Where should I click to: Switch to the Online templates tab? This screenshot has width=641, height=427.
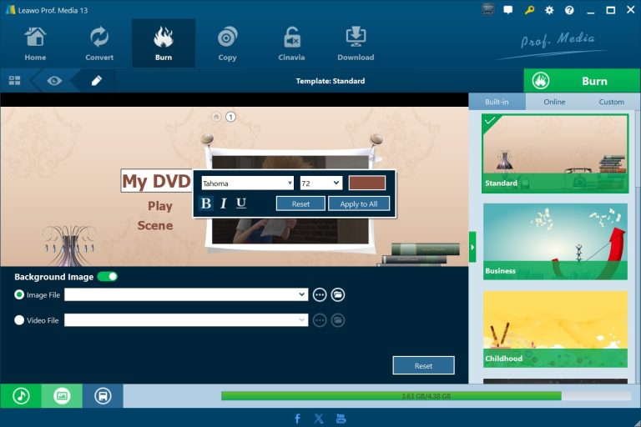click(x=554, y=102)
